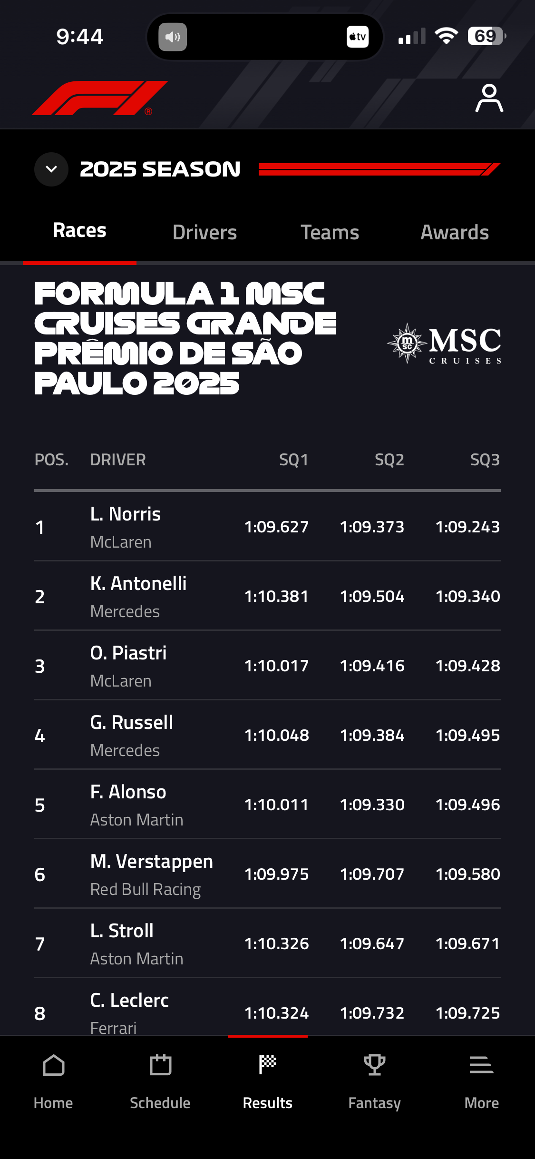Screen dimensions: 535x1159
Task: Tap the More menu icon
Action: click(481, 1066)
